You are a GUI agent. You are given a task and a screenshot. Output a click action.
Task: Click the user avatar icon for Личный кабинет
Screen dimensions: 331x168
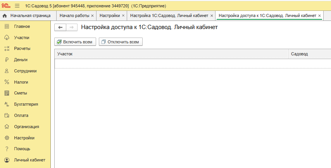(x=7, y=160)
